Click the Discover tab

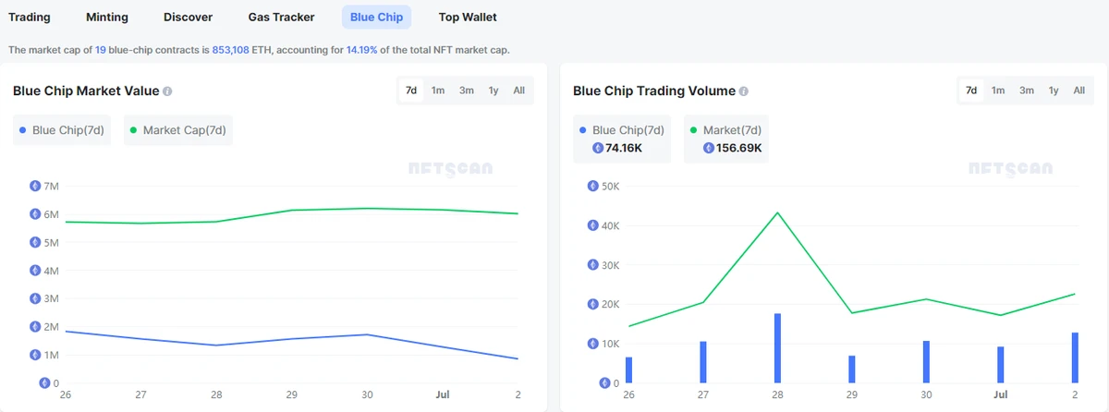coord(188,18)
